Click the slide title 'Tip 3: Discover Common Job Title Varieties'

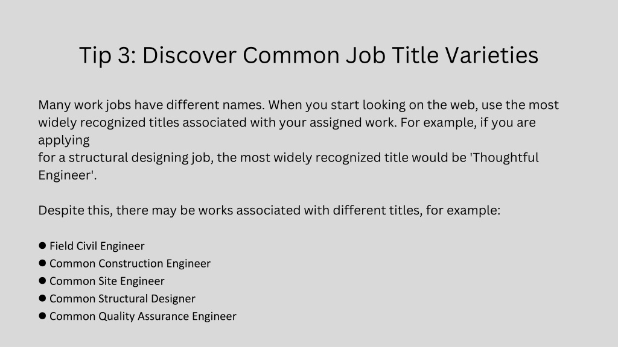tap(308, 55)
